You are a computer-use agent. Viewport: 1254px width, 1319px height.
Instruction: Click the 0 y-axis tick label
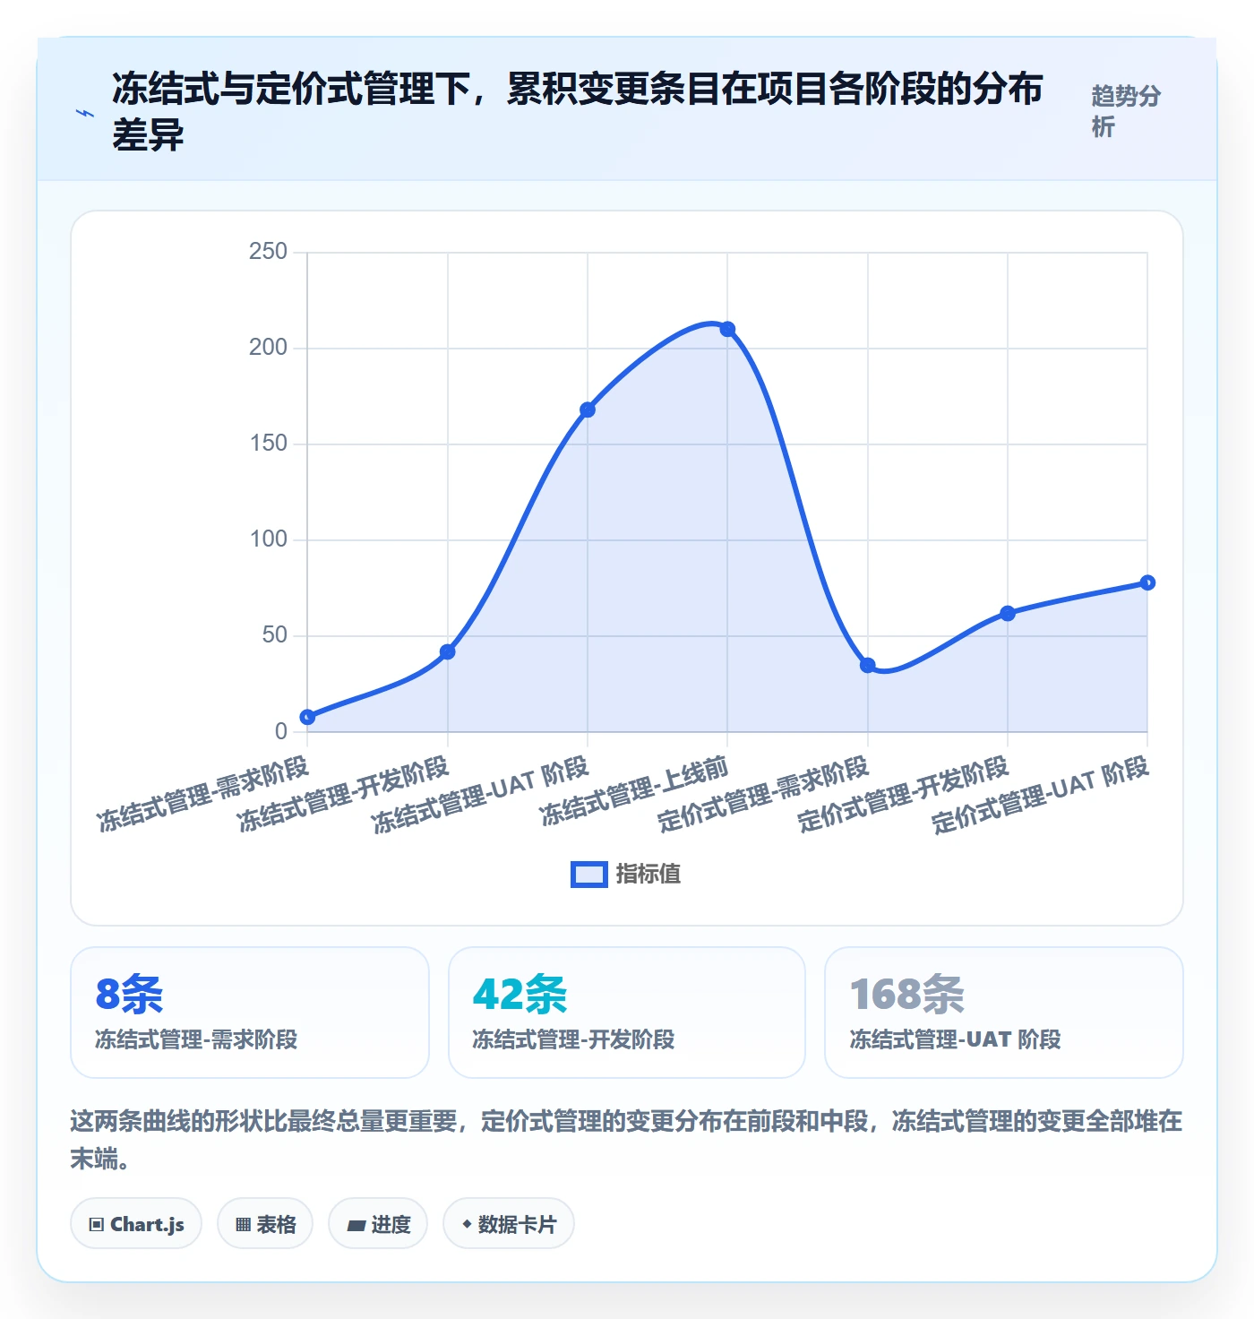pyautogui.click(x=281, y=731)
